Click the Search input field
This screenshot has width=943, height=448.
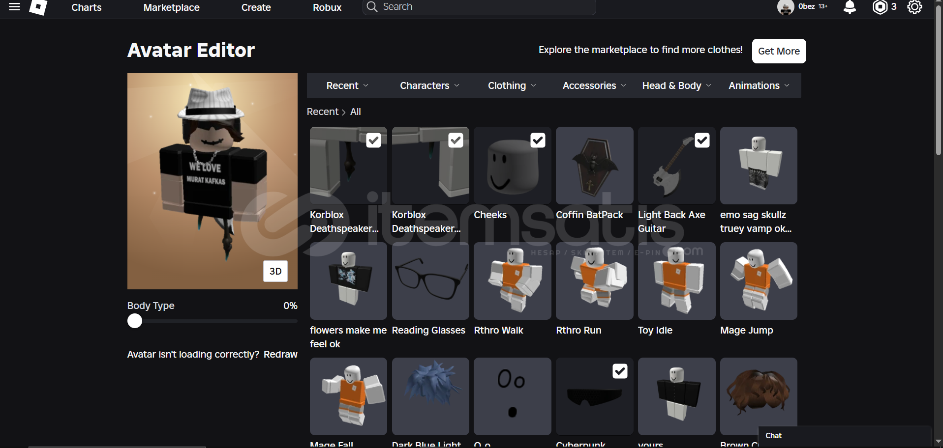[x=479, y=7]
